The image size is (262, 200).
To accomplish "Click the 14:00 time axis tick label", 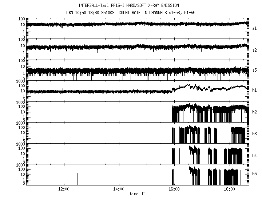I will click(x=119, y=189).
